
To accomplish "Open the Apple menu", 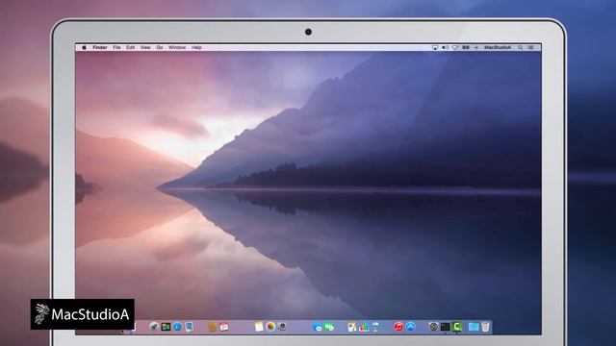I will (x=84, y=47).
